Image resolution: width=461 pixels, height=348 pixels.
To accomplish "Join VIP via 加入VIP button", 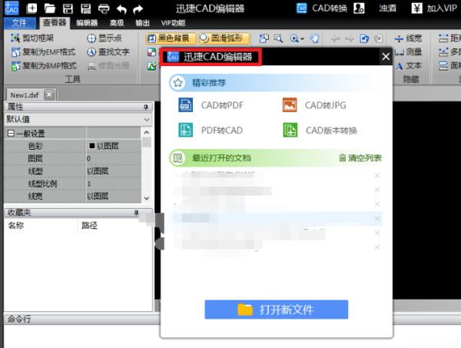I will [434, 8].
